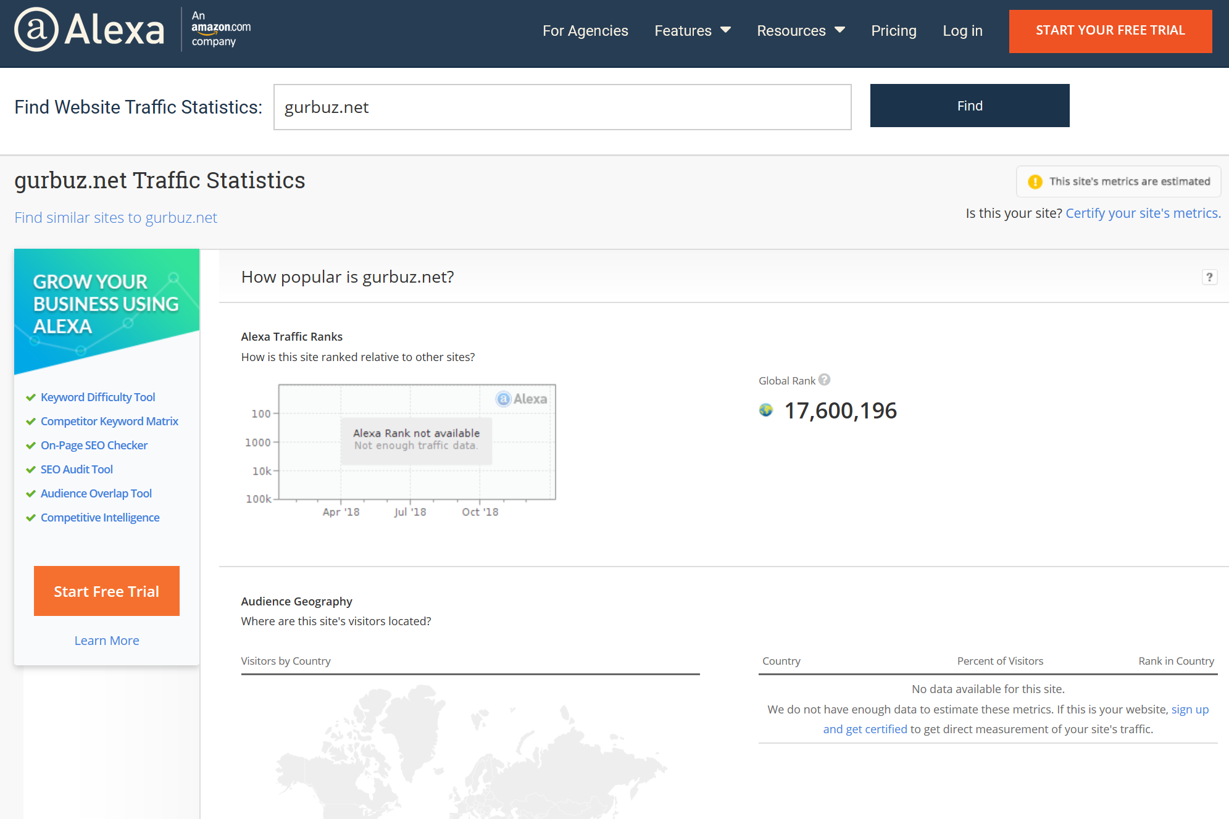Click the Find button
Image resolution: width=1229 pixels, height=819 pixels.
pos(969,106)
